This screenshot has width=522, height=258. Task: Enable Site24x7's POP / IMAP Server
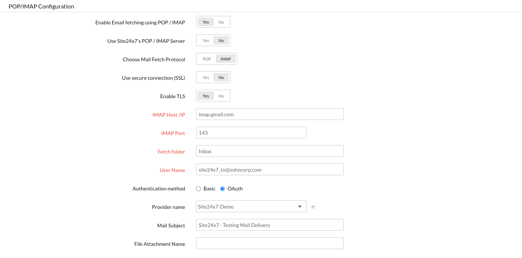(x=206, y=40)
